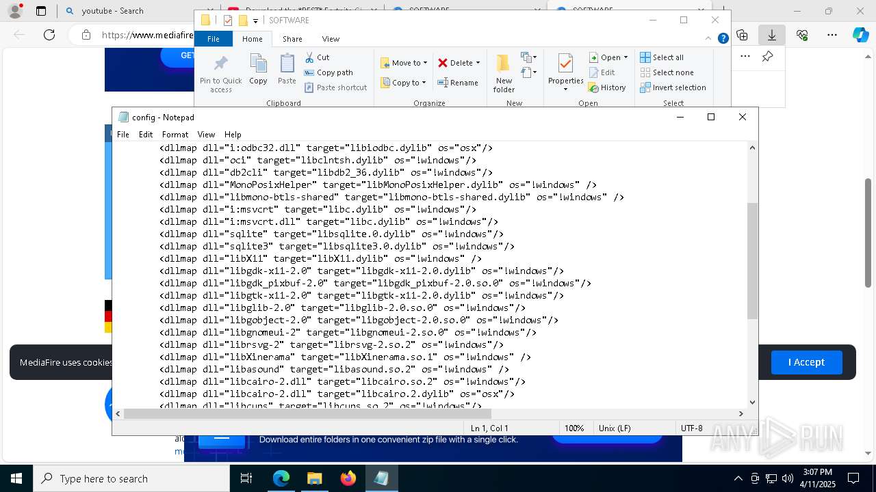876x492 pixels.
Task: Expand the Properties dropdown arrow
Action: [x=565, y=90]
